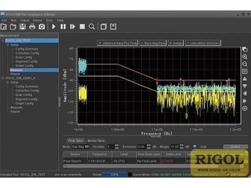Image resolution: width=251 pixels, height=188 pixels.
Task: Toggle the Auto radio option
Action: pyautogui.click(x=195, y=146)
